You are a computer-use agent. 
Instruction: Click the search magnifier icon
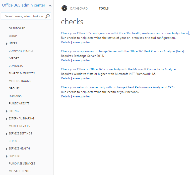(47, 16)
